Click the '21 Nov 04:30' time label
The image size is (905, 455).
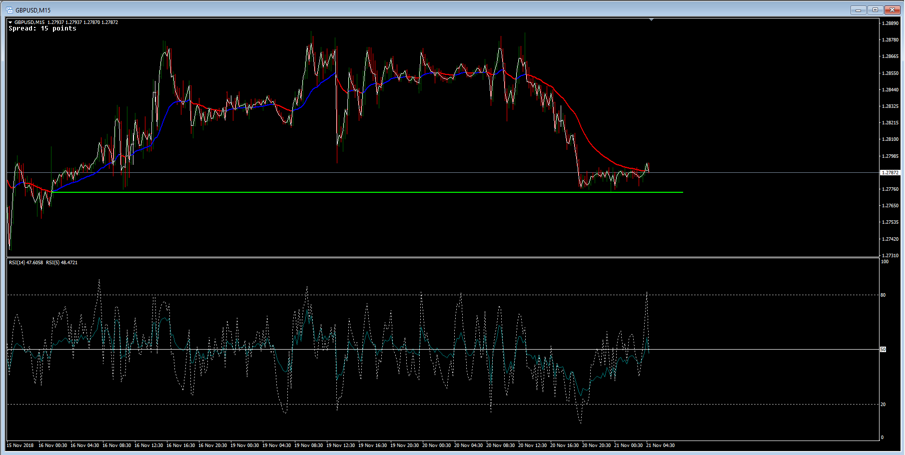[660, 446]
